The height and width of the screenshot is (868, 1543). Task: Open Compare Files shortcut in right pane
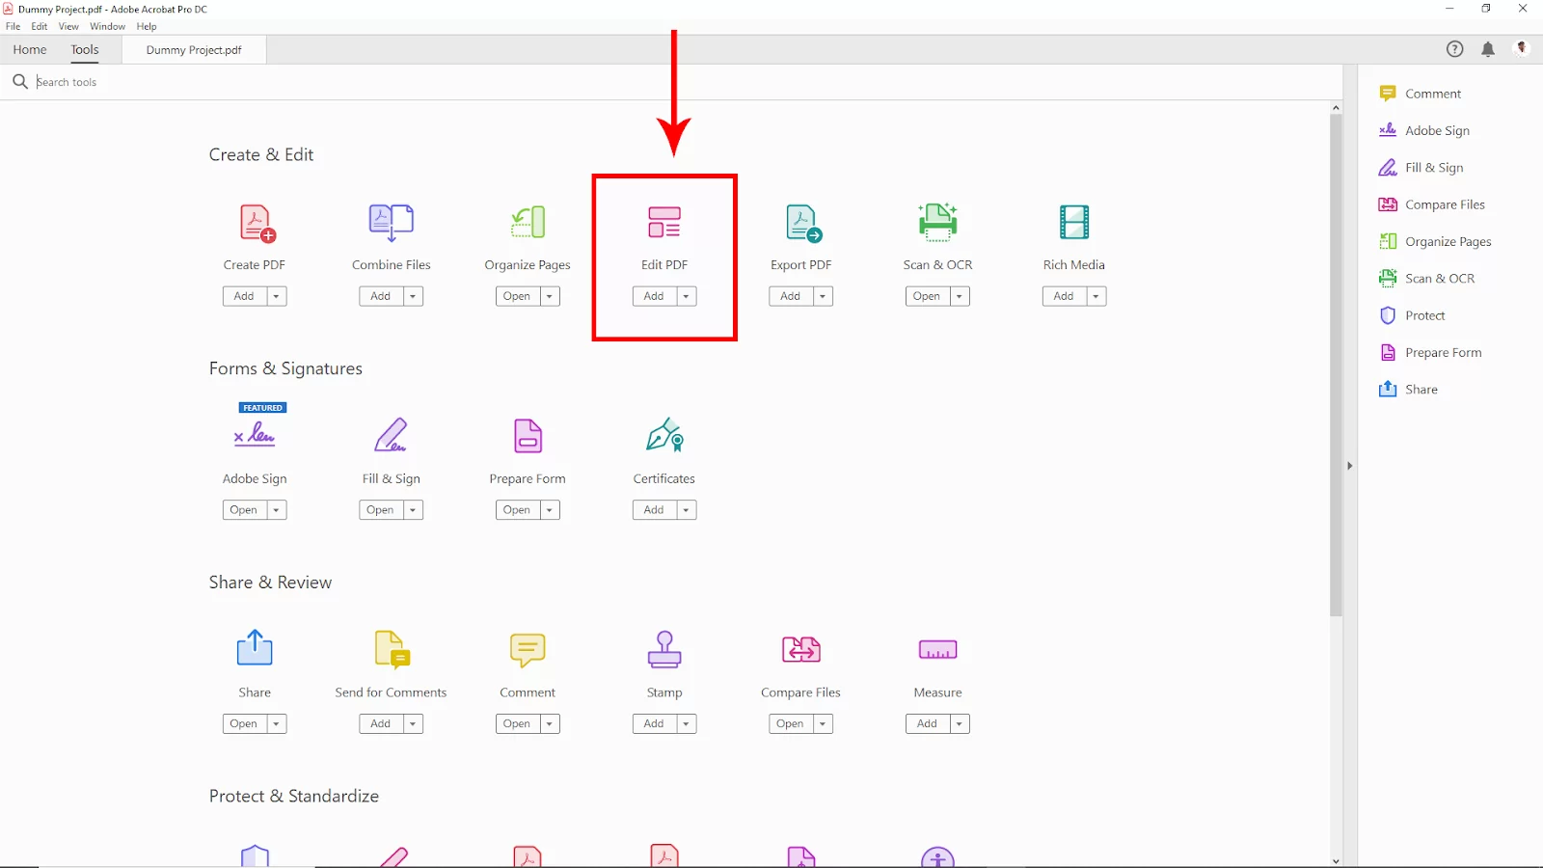click(1431, 204)
